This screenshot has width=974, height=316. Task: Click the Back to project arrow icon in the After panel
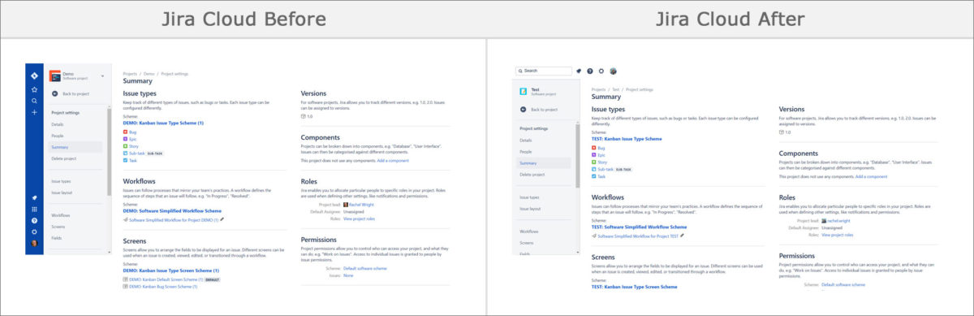click(x=523, y=109)
